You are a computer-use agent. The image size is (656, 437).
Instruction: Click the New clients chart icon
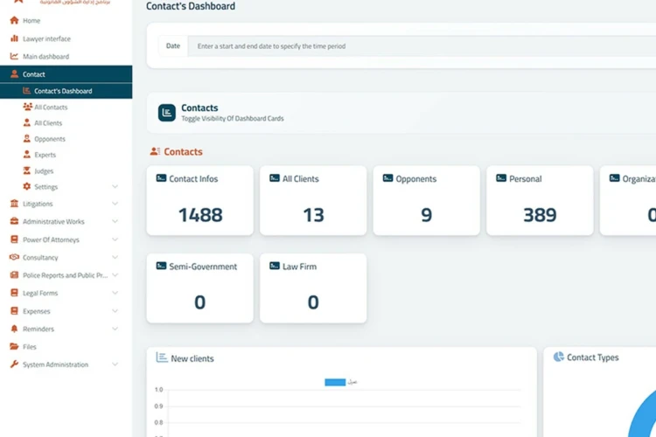[x=162, y=357]
